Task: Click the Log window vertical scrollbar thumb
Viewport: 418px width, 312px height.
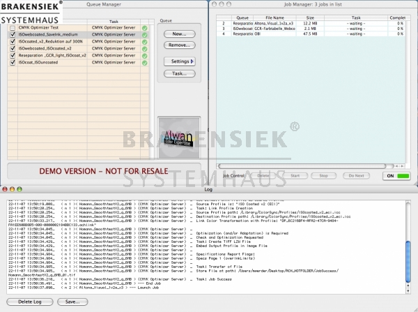Action: pyautogui.click(x=408, y=261)
